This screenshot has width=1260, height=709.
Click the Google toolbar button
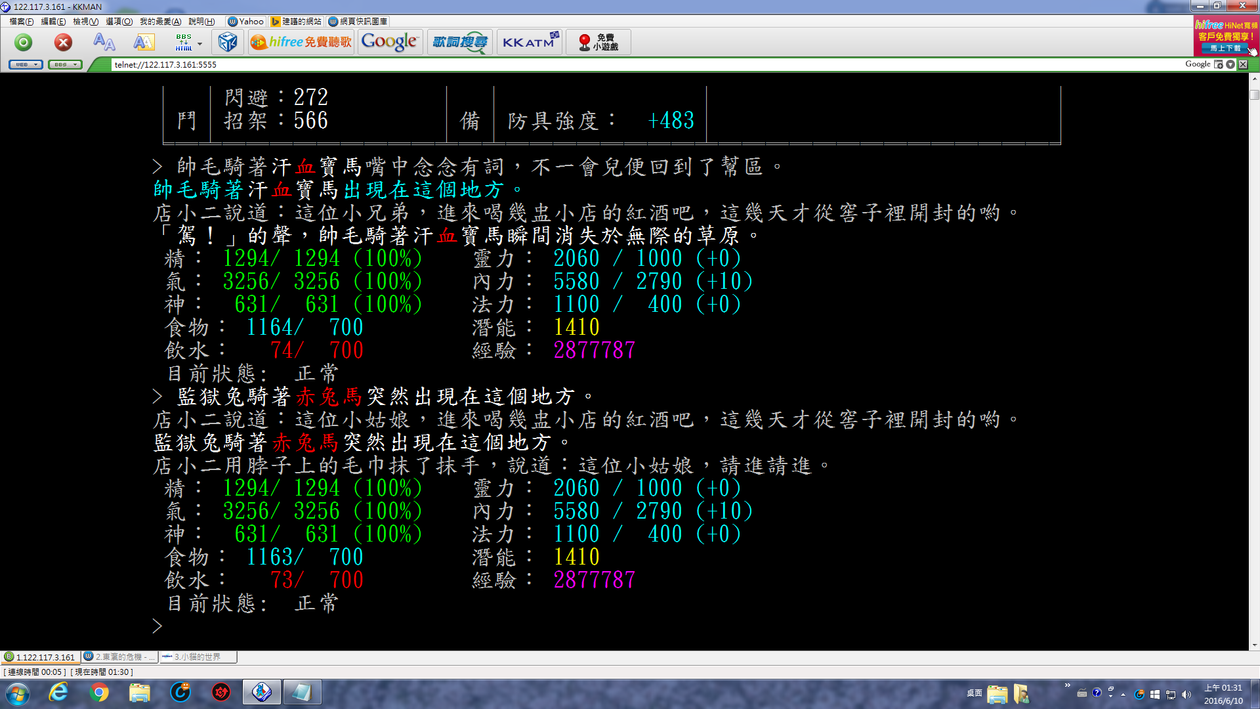pos(389,43)
